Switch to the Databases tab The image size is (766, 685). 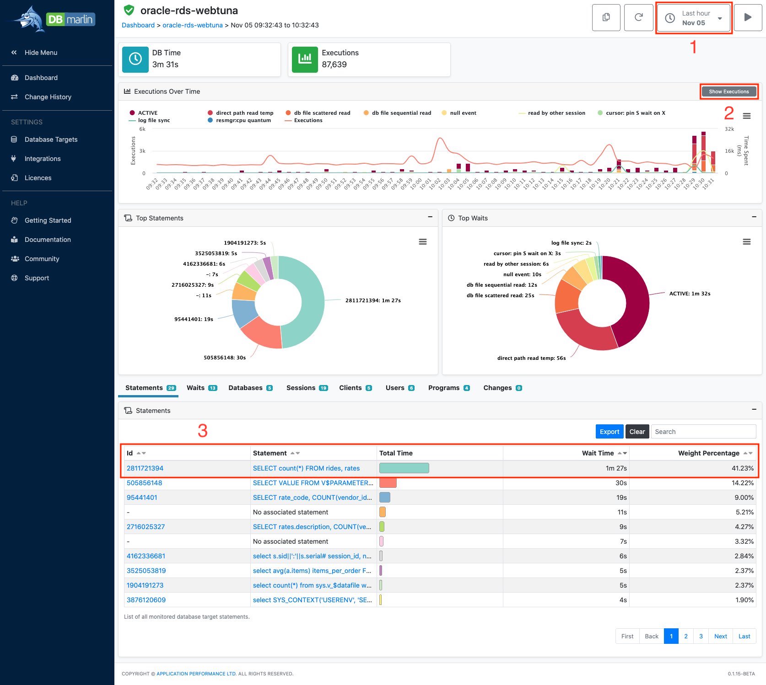[250, 388]
